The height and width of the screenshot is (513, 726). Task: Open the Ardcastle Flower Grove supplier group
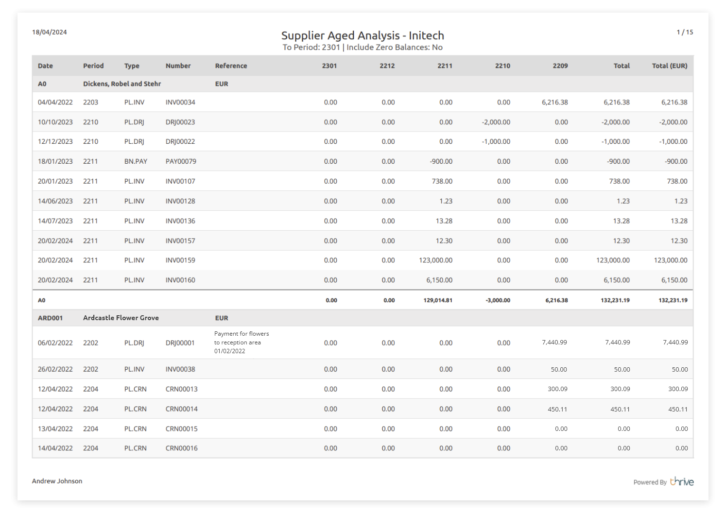pyautogui.click(x=121, y=318)
